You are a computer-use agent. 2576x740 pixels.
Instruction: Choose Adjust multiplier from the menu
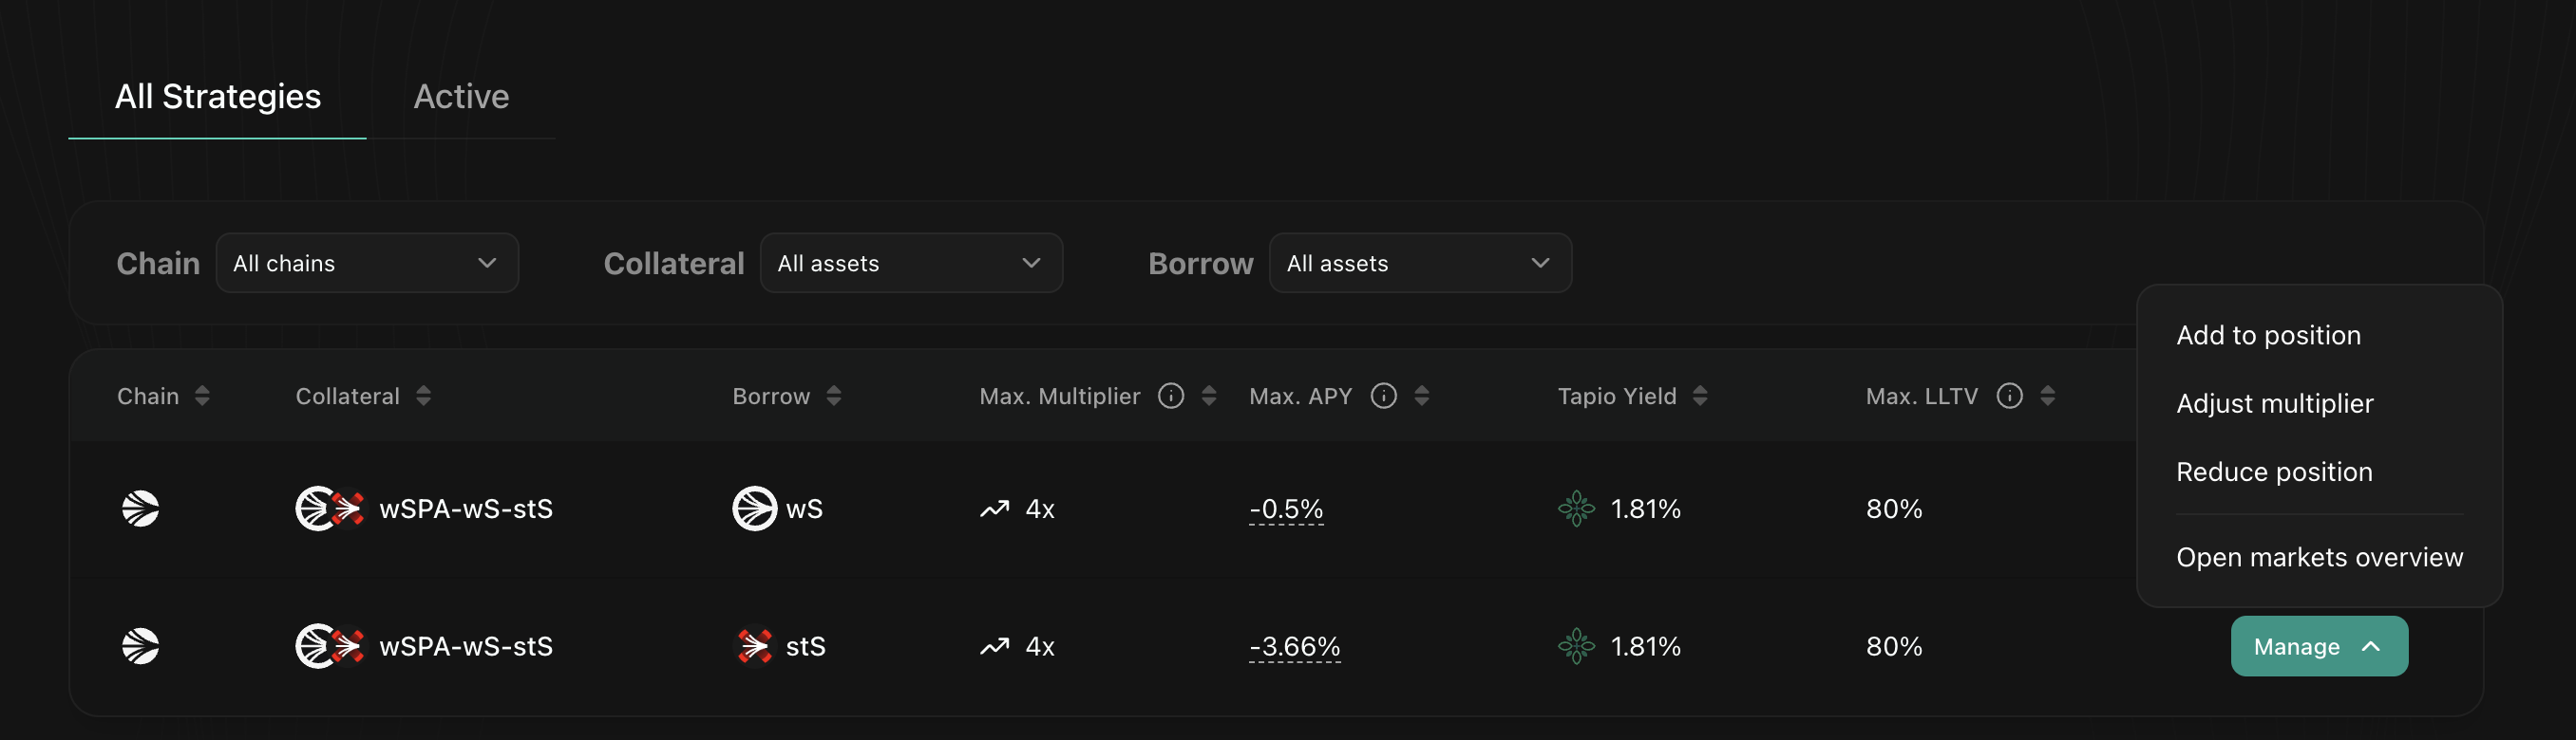click(2274, 403)
